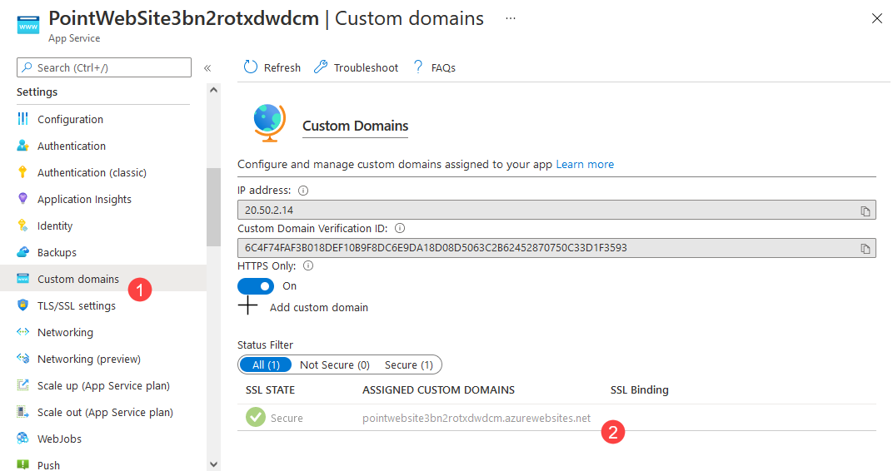The width and height of the screenshot is (893, 471).
Task: Click the Custom Domain Verification ID field
Action: point(556,248)
